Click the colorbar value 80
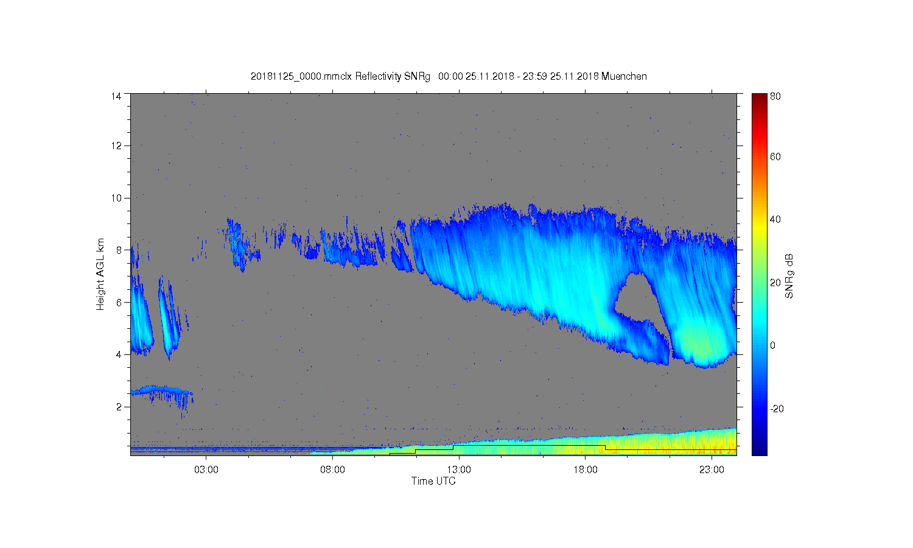Image resolution: width=913 pixels, height=548 pixels. click(x=775, y=96)
